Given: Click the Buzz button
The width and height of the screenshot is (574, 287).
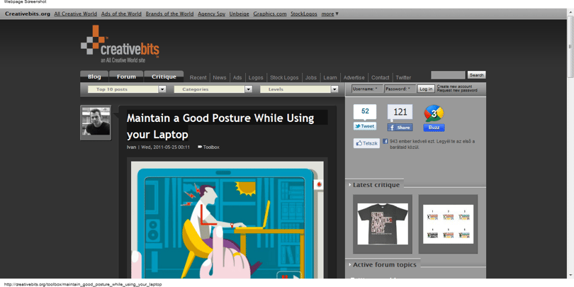Looking at the screenshot, I should coord(434,128).
